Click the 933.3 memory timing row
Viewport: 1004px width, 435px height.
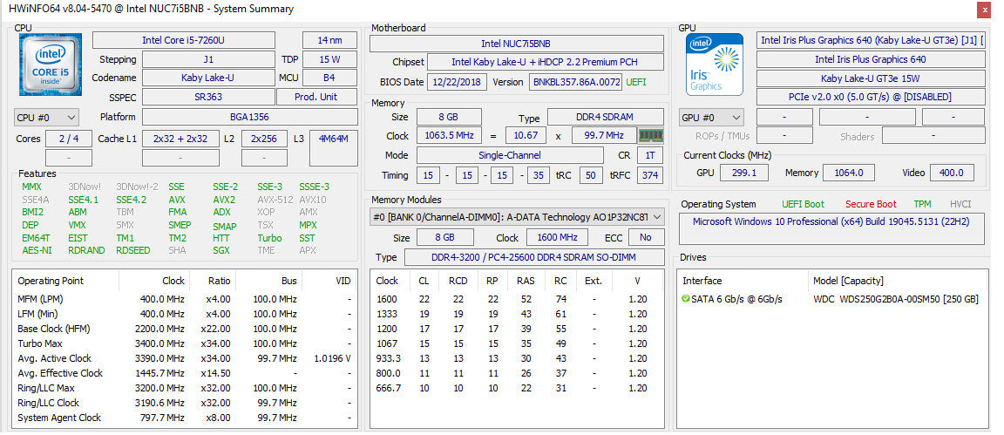[x=515, y=358]
